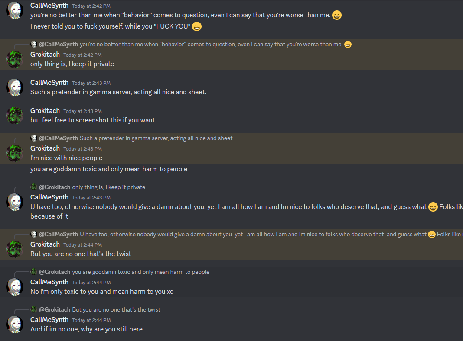
Task: Jump to replied message "only thing is, I keep it private"
Action: click(108, 187)
